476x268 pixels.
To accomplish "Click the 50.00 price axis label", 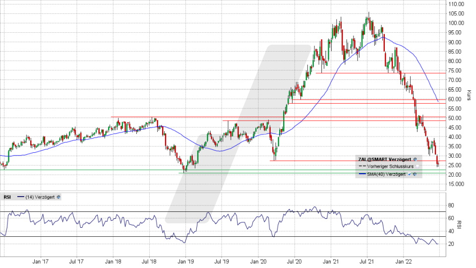I will [x=455, y=118].
